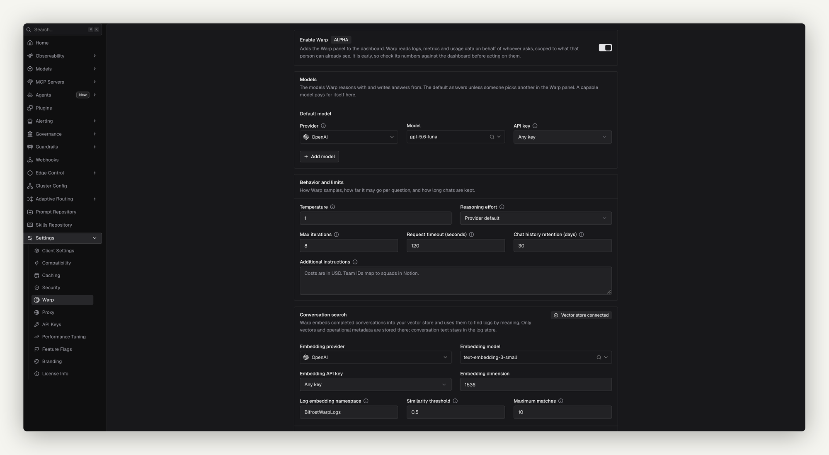Click the Max iterations info icon
829x455 pixels.
336,235
